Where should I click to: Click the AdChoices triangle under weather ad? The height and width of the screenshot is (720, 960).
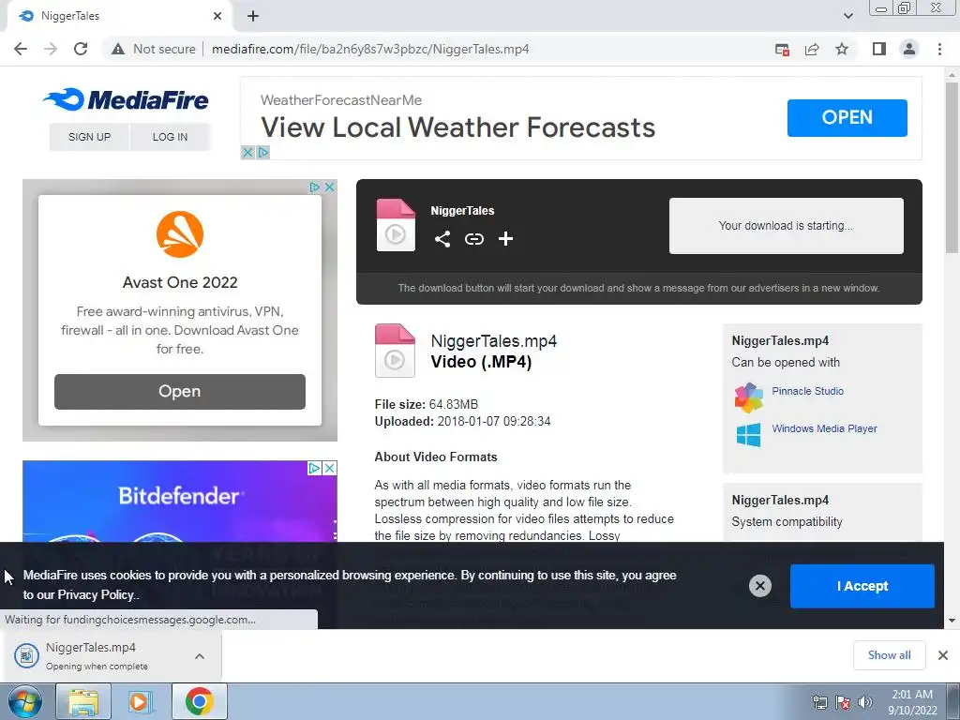(262, 153)
